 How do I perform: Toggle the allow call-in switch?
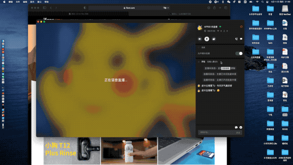[239, 54]
